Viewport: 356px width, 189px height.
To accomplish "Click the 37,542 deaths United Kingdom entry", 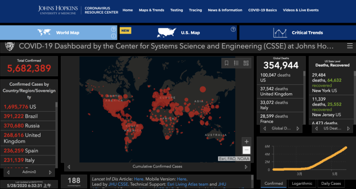I will tap(280, 91).
